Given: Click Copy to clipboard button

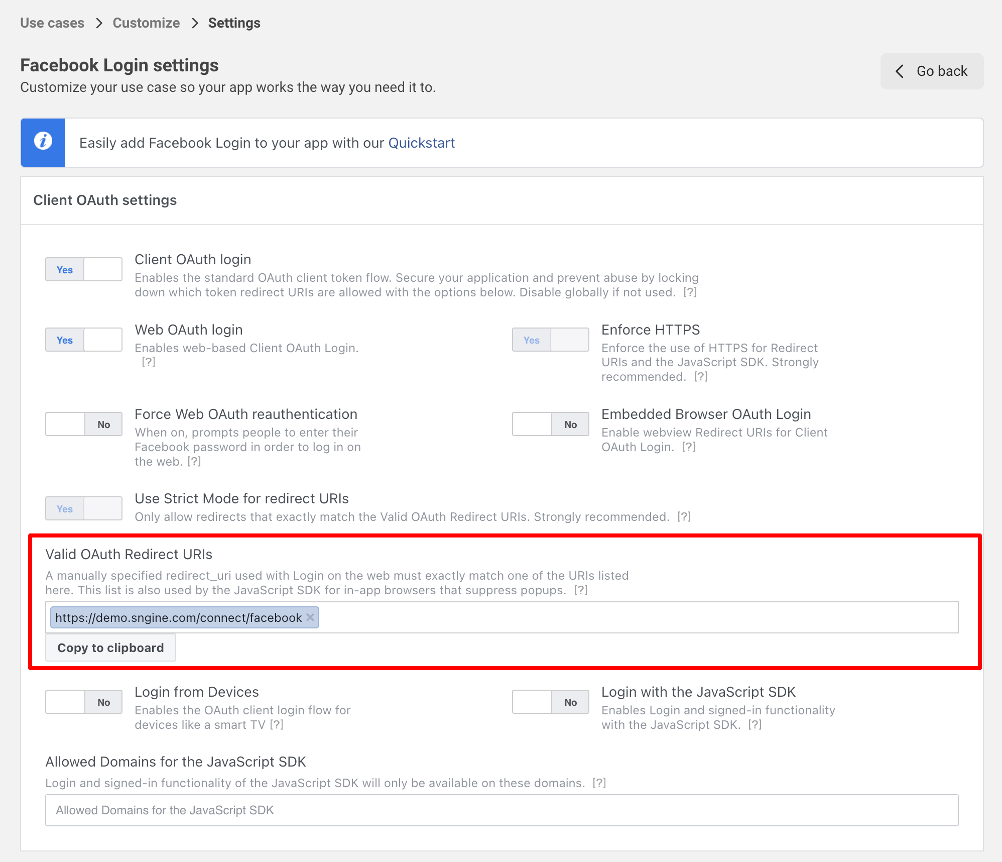Looking at the screenshot, I should click(110, 648).
